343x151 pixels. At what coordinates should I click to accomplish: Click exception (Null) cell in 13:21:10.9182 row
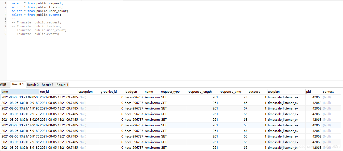click(89, 103)
